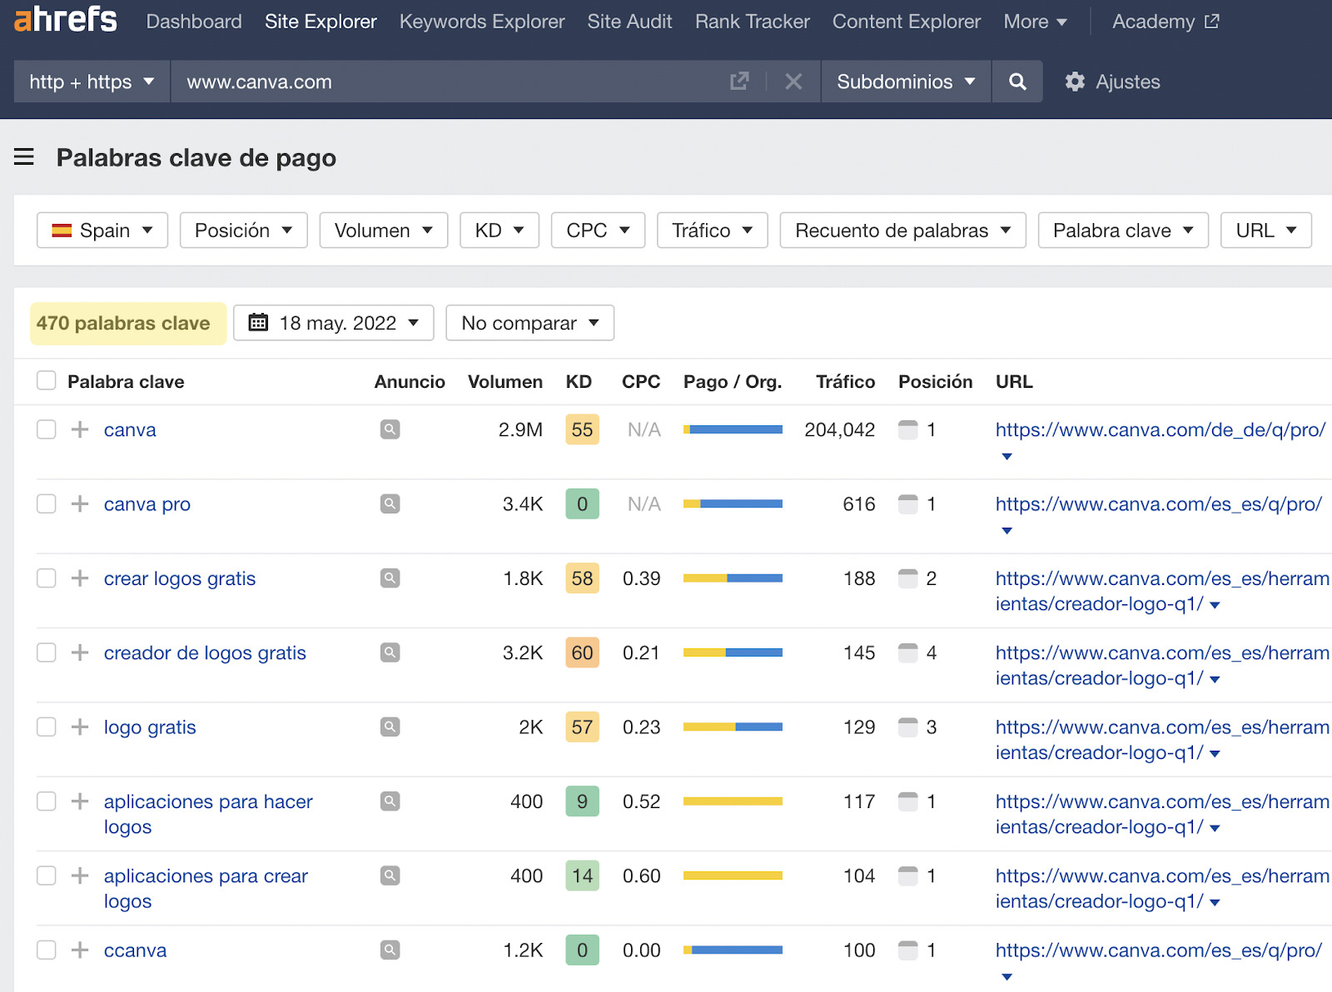Open Site Audit

(629, 22)
